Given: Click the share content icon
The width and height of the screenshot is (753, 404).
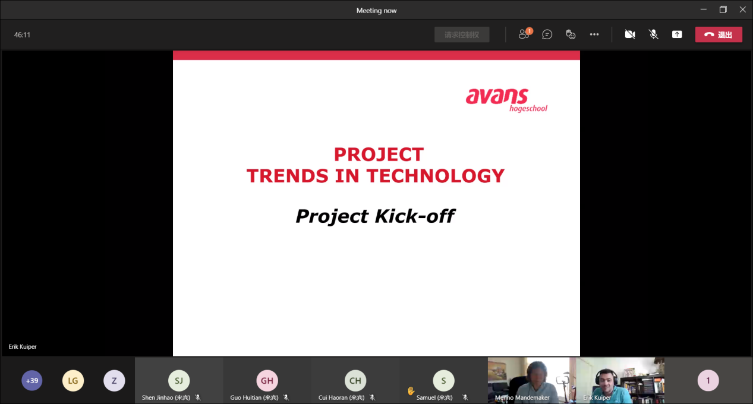Looking at the screenshot, I should 677,34.
